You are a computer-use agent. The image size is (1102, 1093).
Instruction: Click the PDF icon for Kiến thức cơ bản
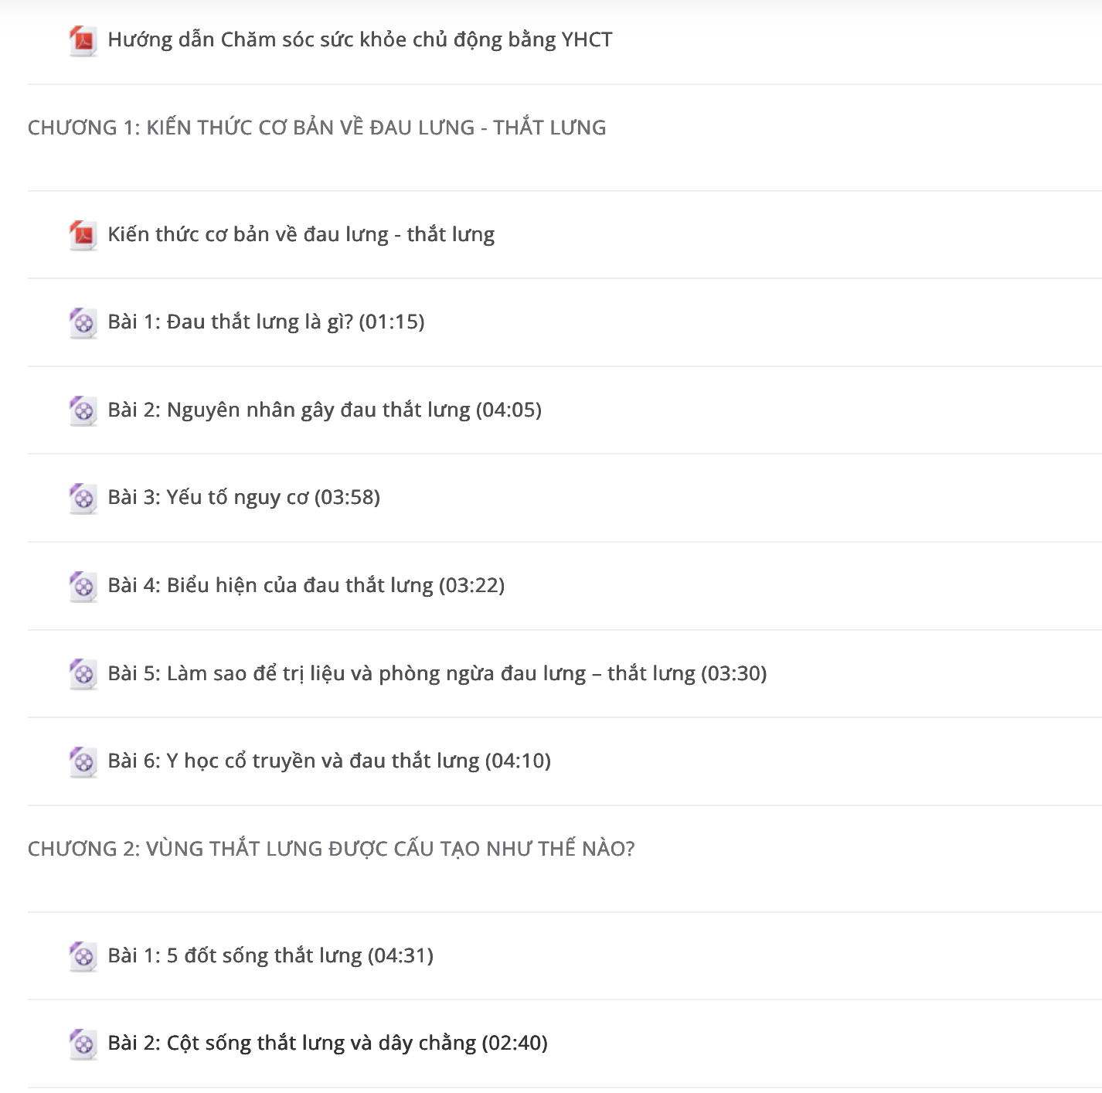coord(83,235)
